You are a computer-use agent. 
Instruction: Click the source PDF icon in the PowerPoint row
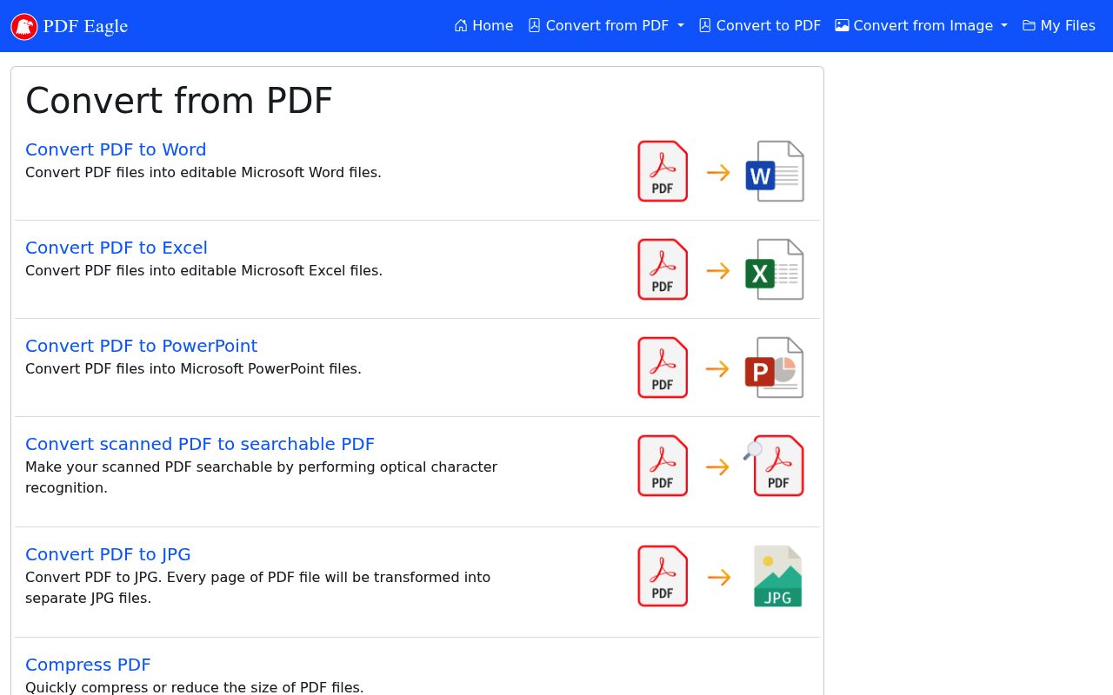[x=663, y=367]
